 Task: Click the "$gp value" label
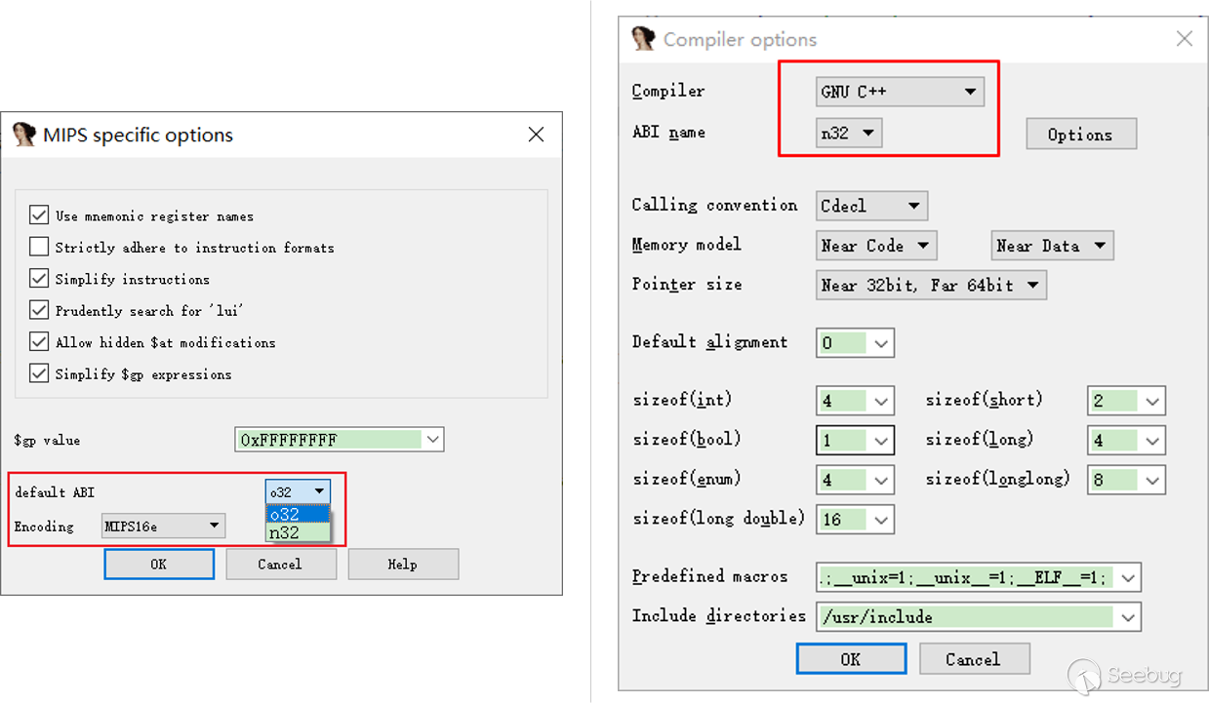[47, 441]
